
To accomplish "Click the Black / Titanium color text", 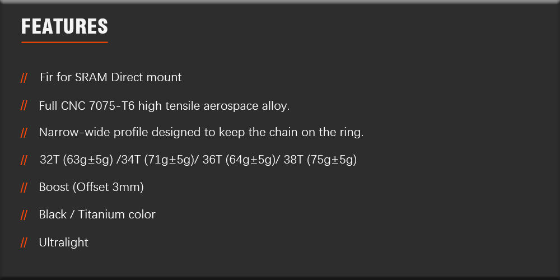I will [x=97, y=214].
